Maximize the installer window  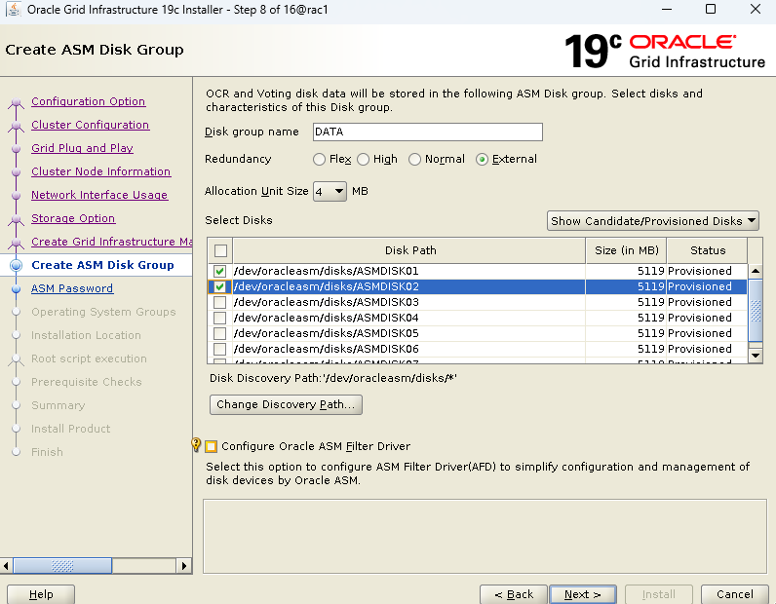711,9
